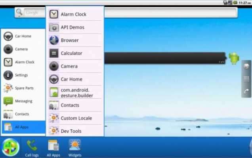Open Widgets from the taskbar

(x=75, y=148)
